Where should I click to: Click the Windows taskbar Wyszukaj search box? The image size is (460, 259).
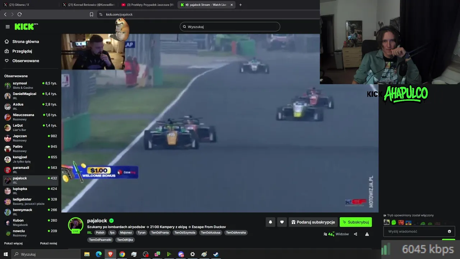tap(46, 254)
